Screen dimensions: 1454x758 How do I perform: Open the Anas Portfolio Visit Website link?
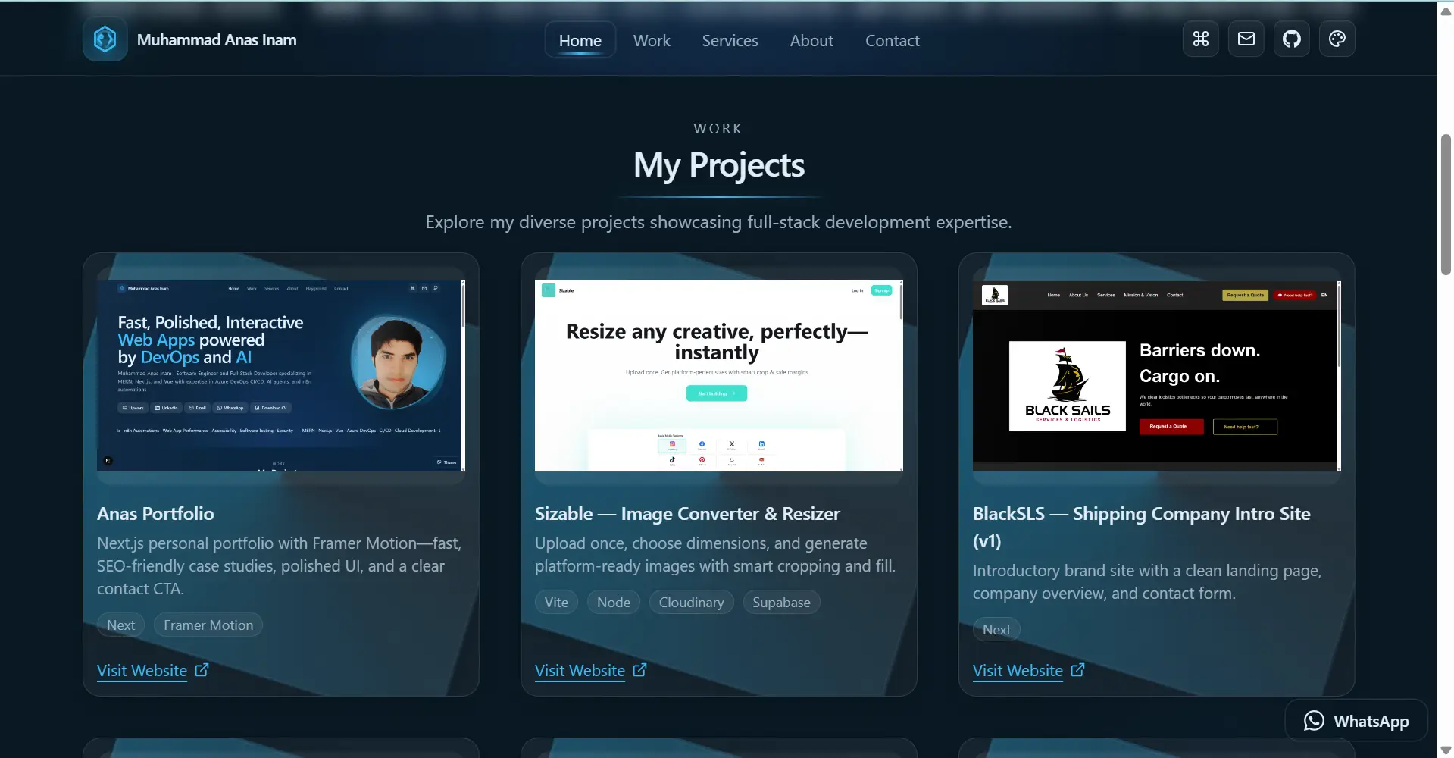(x=141, y=670)
